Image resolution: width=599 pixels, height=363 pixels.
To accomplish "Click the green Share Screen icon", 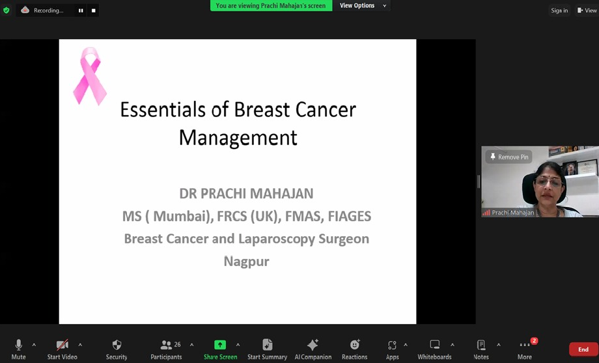I will pyautogui.click(x=220, y=345).
